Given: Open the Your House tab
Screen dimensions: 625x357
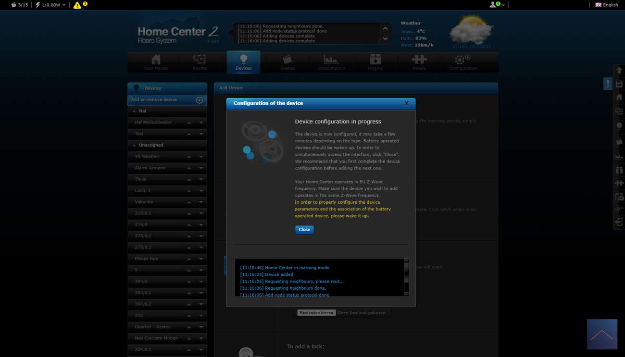Looking at the screenshot, I should 156,62.
